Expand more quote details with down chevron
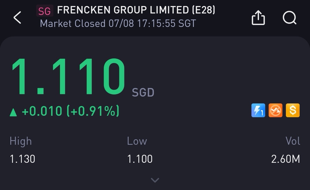 pyautogui.click(x=155, y=180)
